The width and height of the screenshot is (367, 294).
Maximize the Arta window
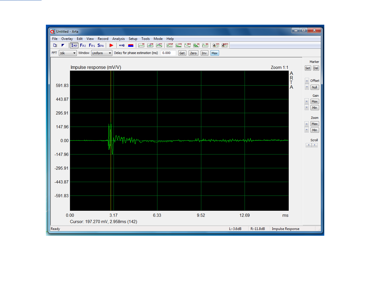coord(304,30)
